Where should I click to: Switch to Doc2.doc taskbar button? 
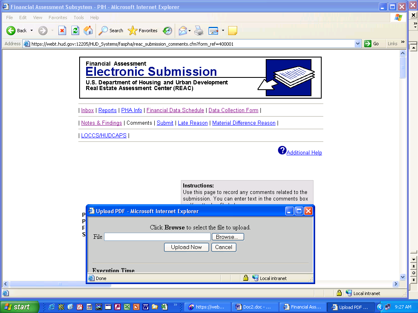(255, 307)
